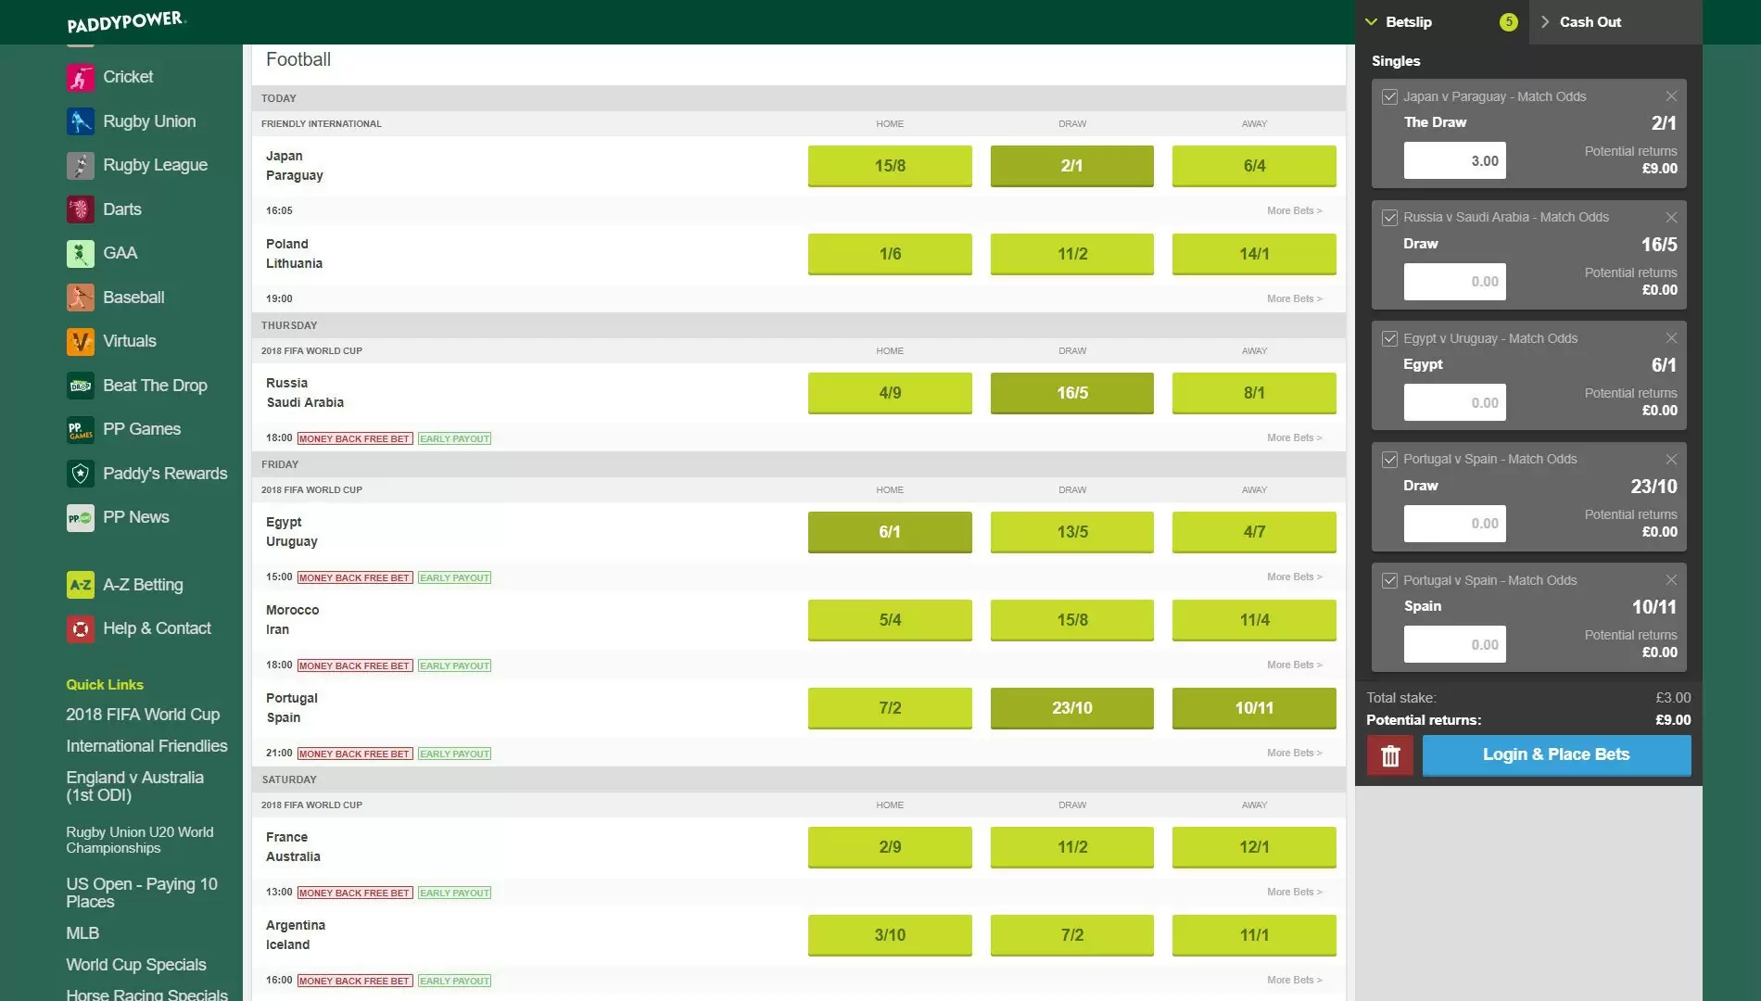Select the Baseball icon
This screenshot has width=1761, height=1001.
pos(81,298)
